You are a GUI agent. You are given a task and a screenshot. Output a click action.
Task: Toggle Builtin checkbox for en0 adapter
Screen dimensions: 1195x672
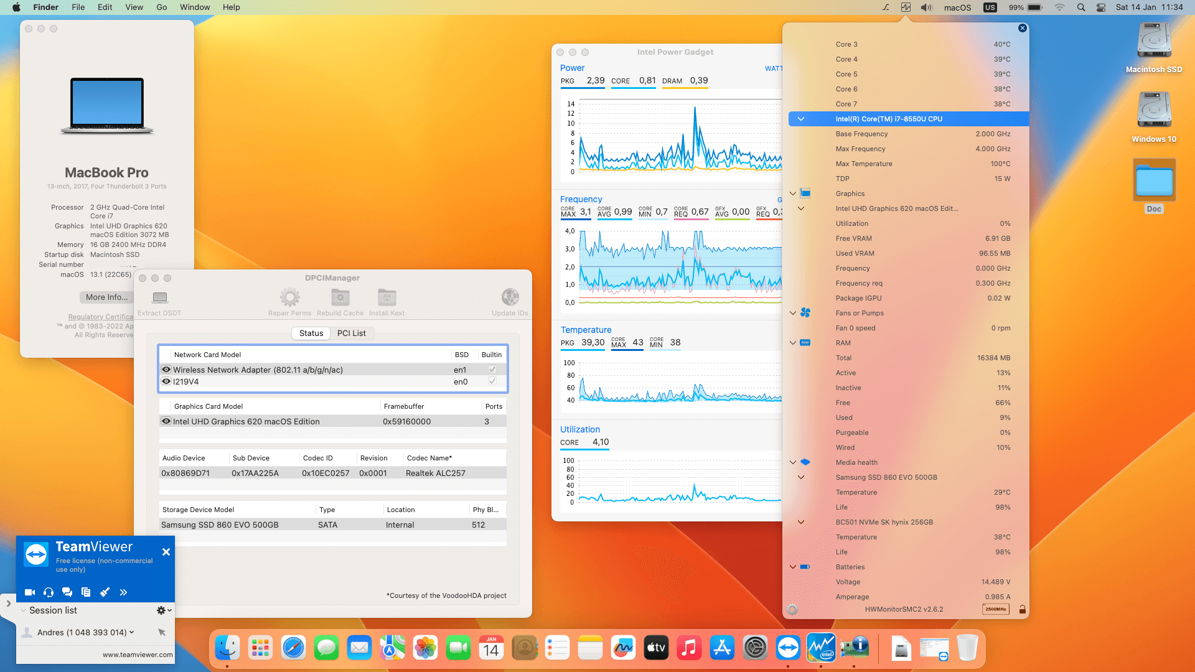click(x=492, y=381)
